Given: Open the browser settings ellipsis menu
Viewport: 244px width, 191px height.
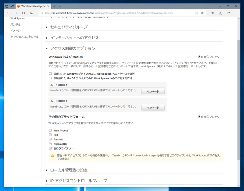Looking at the screenshot, I should tap(236, 13).
